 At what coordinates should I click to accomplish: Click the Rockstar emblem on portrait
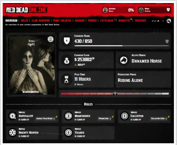pyautogui.click(x=50, y=39)
